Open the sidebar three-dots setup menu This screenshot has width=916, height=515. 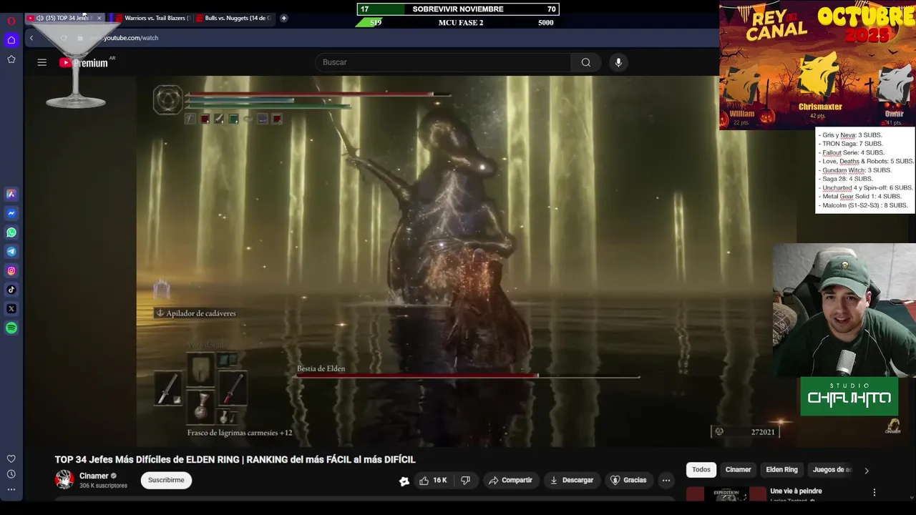pos(11,490)
